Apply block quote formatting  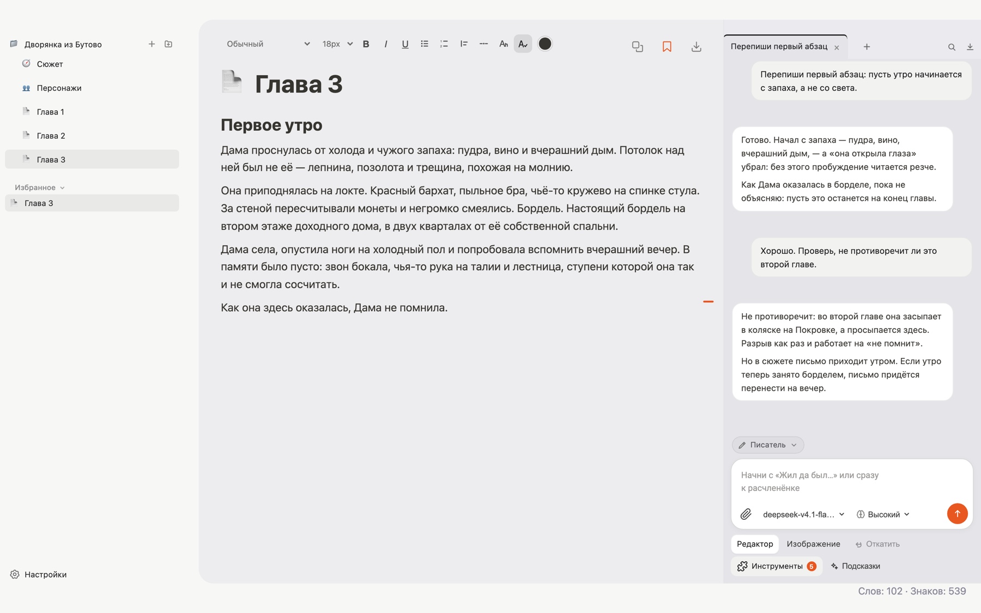pyautogui.click(x=464, y=44)
